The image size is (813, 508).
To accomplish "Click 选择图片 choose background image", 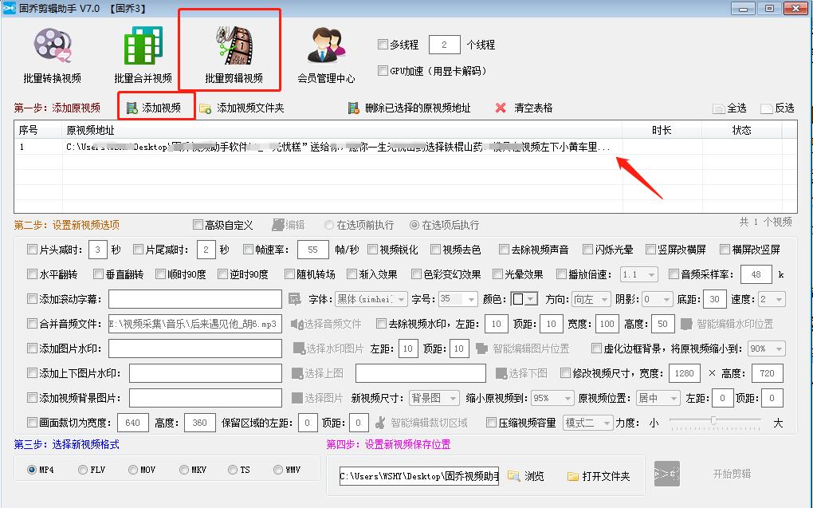I will (x=317, y=398).
